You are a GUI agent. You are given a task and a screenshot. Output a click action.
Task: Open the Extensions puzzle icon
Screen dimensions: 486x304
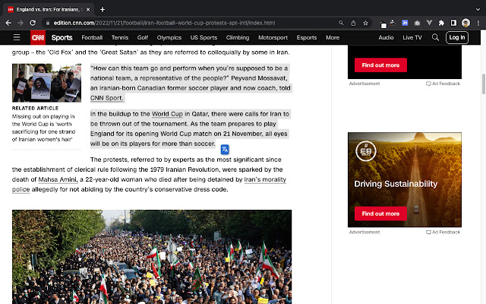coord(441,23)
